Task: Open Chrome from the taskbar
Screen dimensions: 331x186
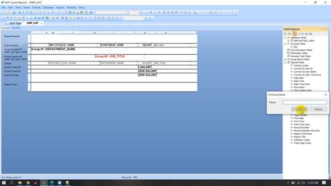Action: coord(28,182)
